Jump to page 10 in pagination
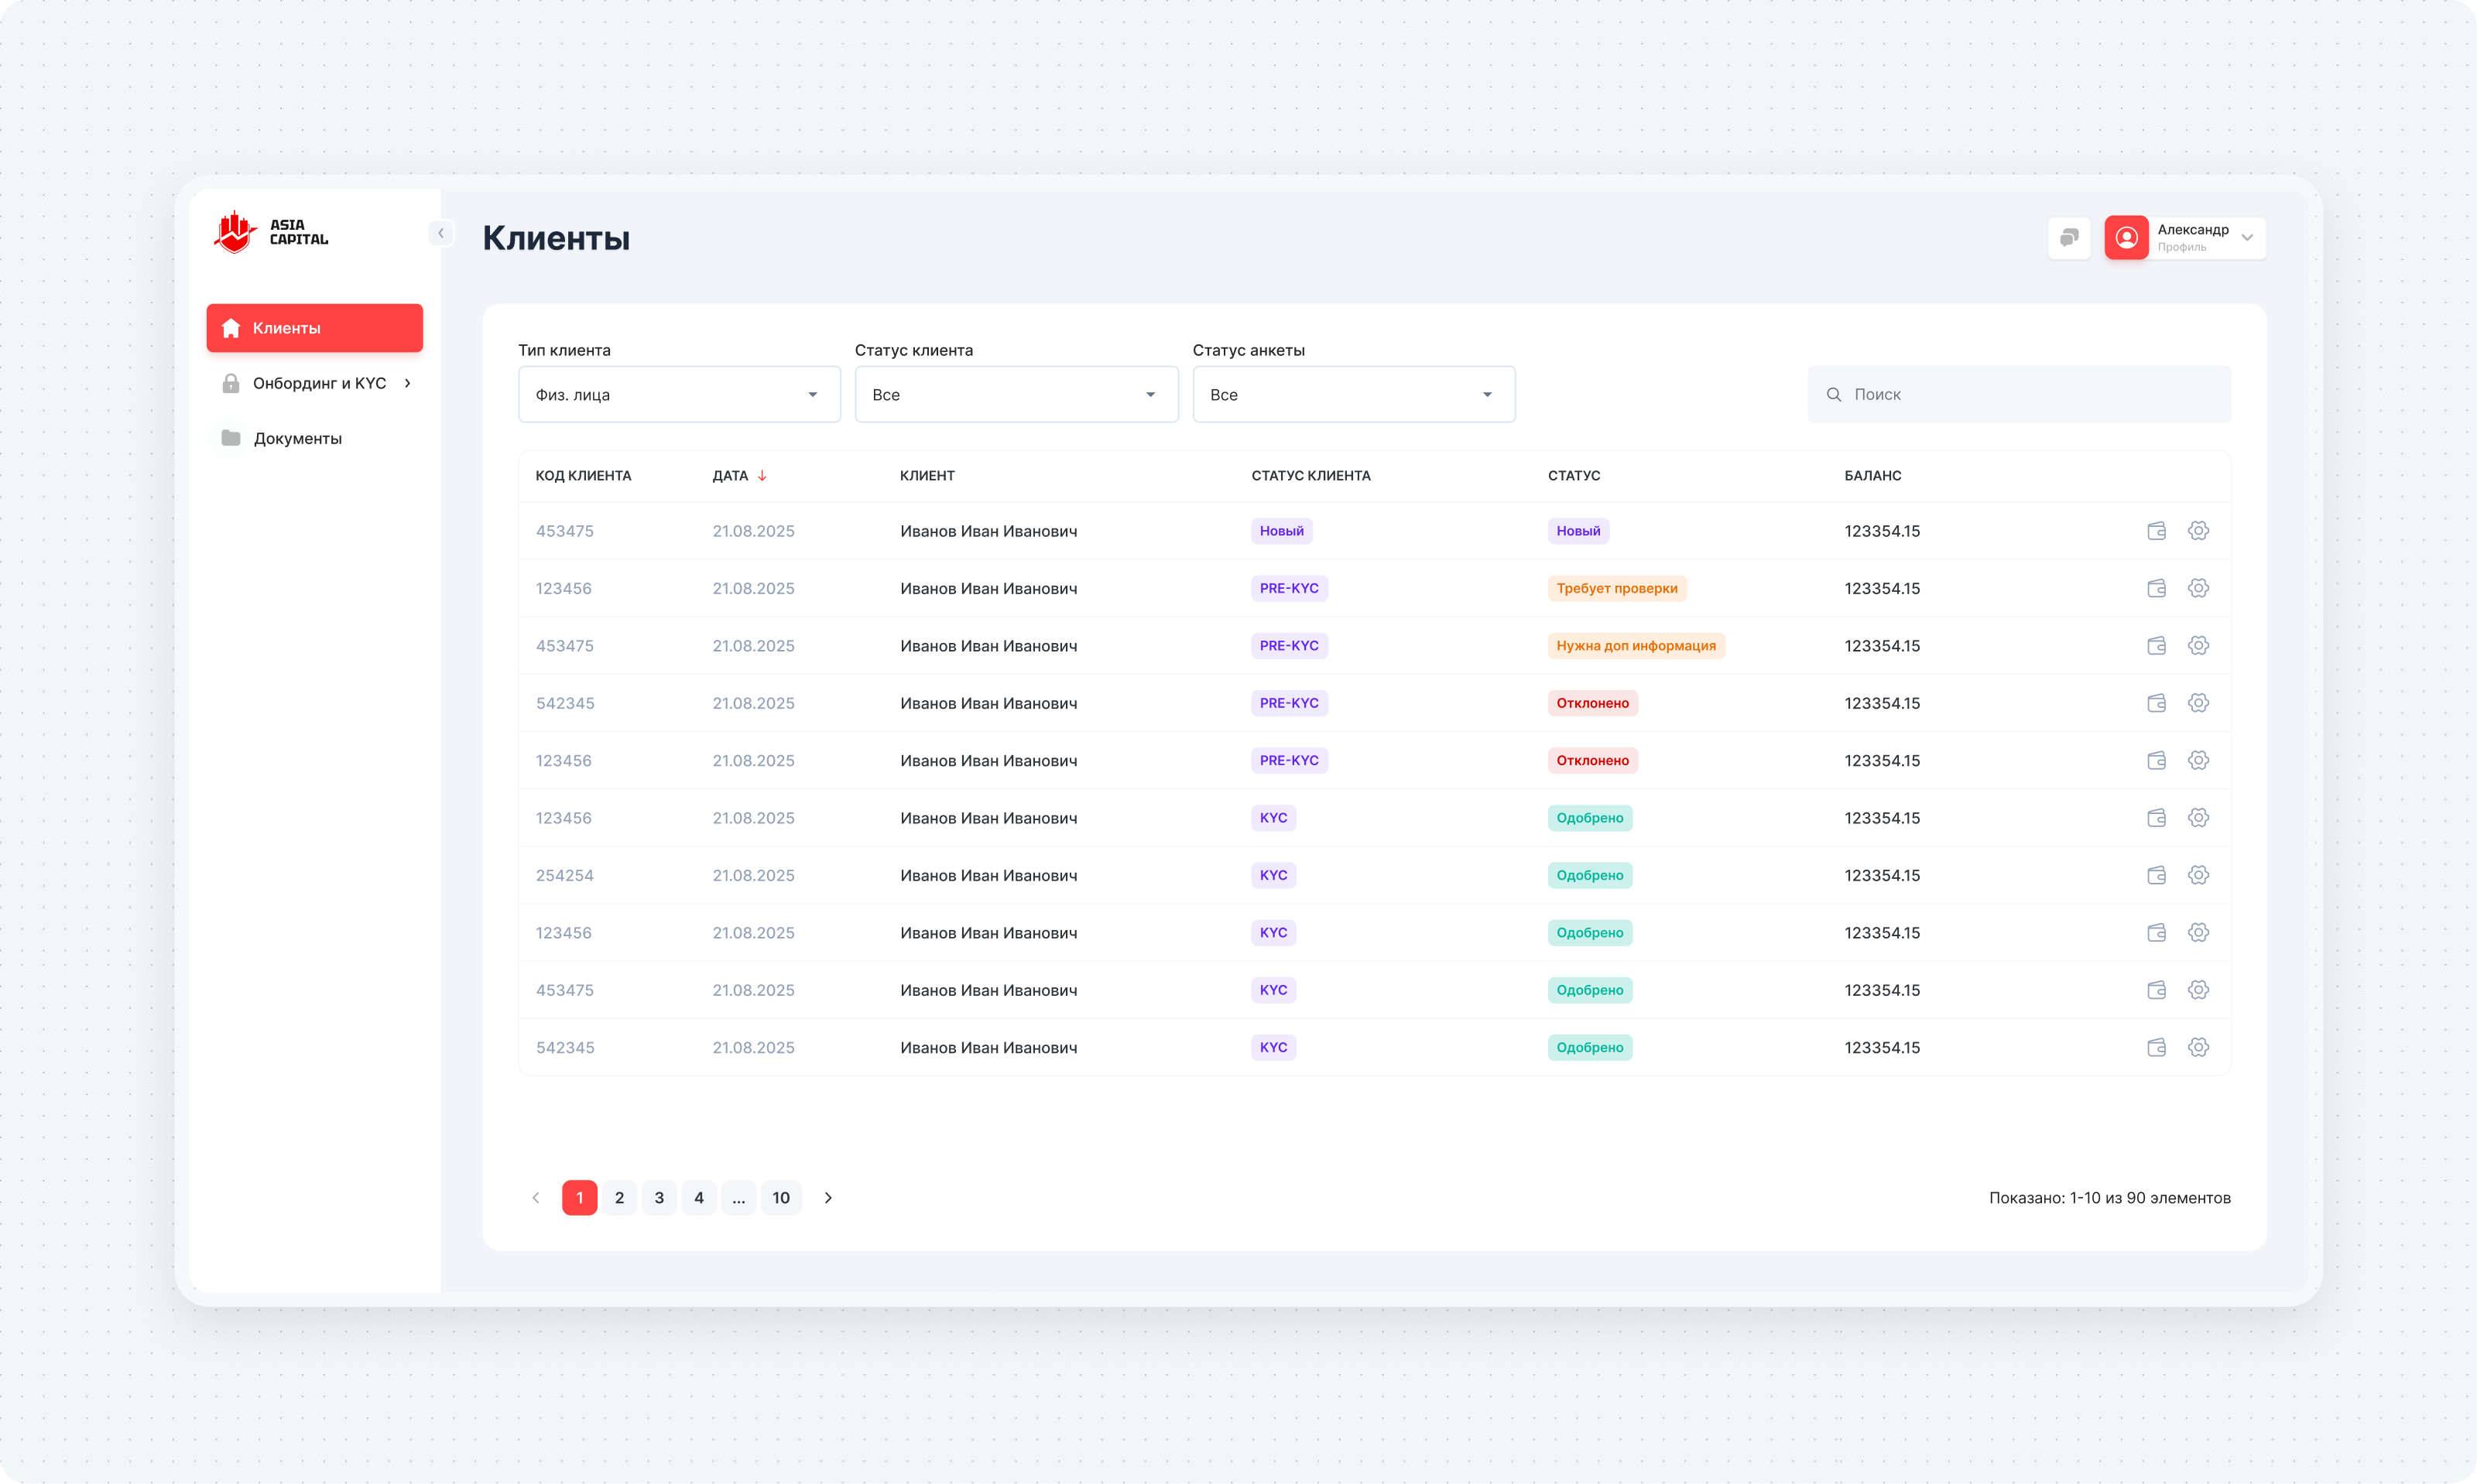The height and width of the screenshot is (1484, 2477). [780, 1197]
